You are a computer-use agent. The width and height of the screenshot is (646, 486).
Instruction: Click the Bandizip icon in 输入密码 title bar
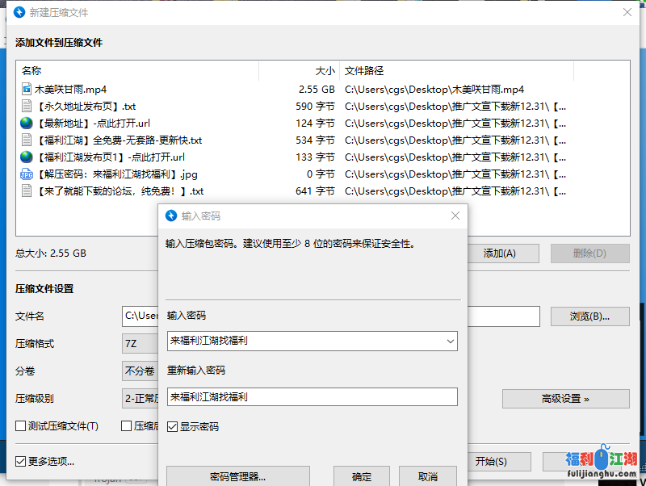[171, 216]
